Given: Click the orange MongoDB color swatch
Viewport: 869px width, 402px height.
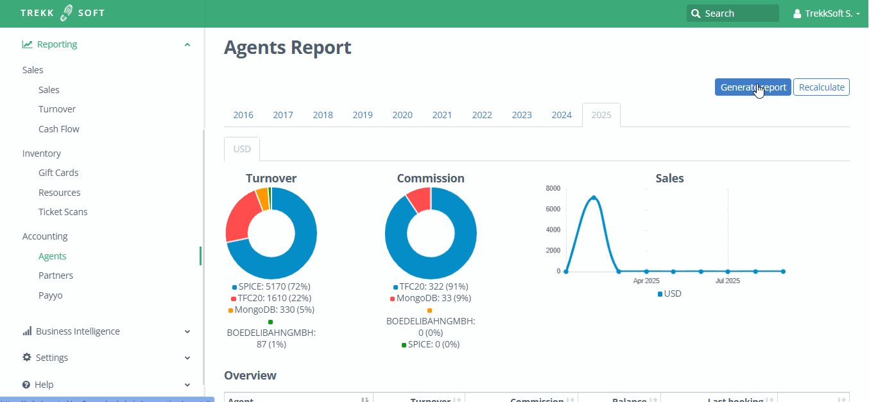Looking at the screenshot, I should [x=230, y=310].
